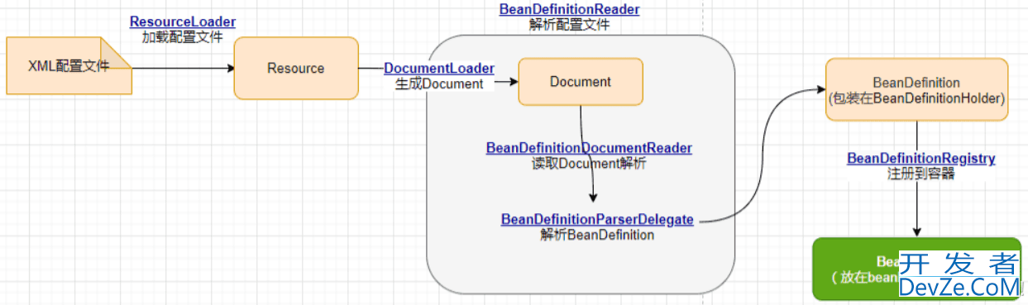1028x305 pixels.
Task: Select the XML配置文件 document shape
Action: pyautogui.click(x=69, y=66)
